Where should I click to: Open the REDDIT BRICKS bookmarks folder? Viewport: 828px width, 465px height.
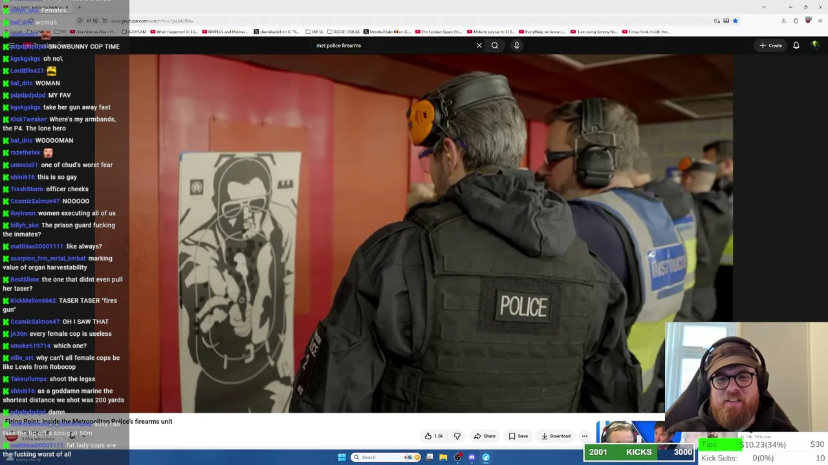pos(343,32)
